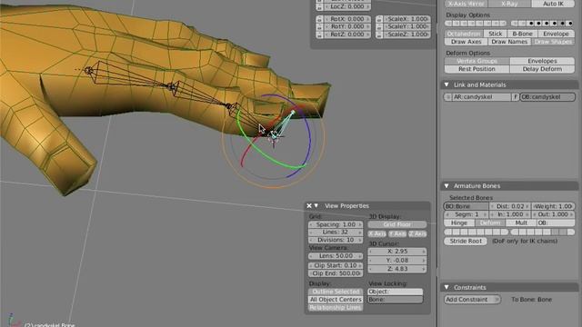Screen dimensions: 582x327
Task: Click the View Locking Object: field
Action: (x=396, y=292)
